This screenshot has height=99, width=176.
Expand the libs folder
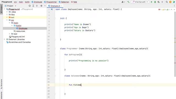tap(7, 15)
